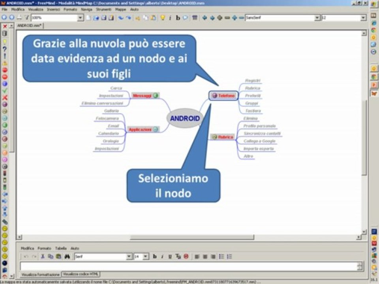The width and height of the screenshot is (379, 284).
Task: Click the four-way arrows toolbar icon
Action: (220, 18)
